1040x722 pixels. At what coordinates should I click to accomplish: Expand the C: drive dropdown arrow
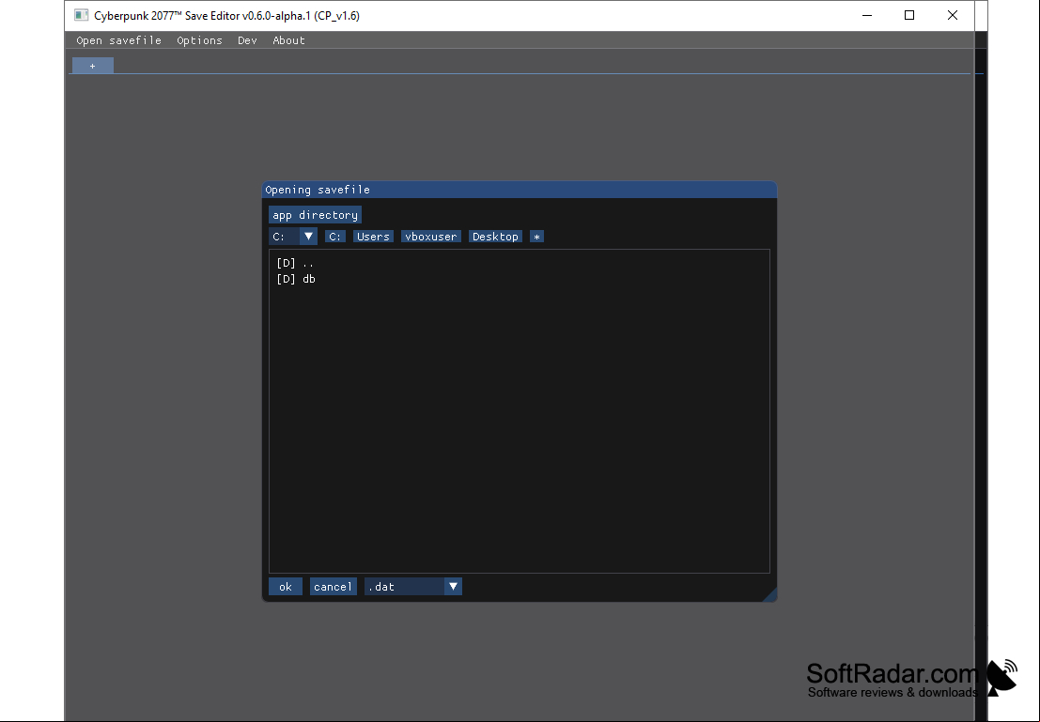point(308,236)
